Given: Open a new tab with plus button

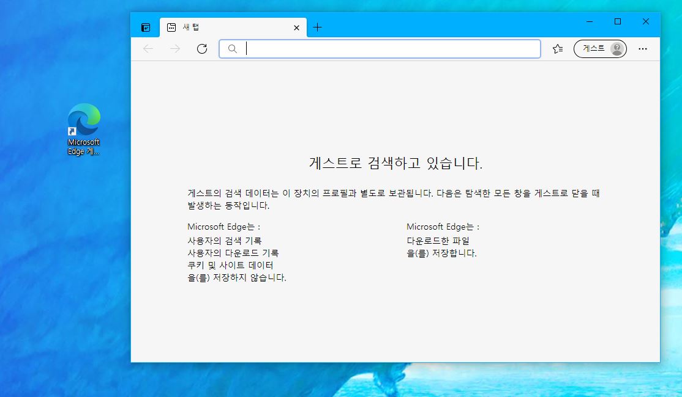Looking at the screenshot, I should [318, 27].
